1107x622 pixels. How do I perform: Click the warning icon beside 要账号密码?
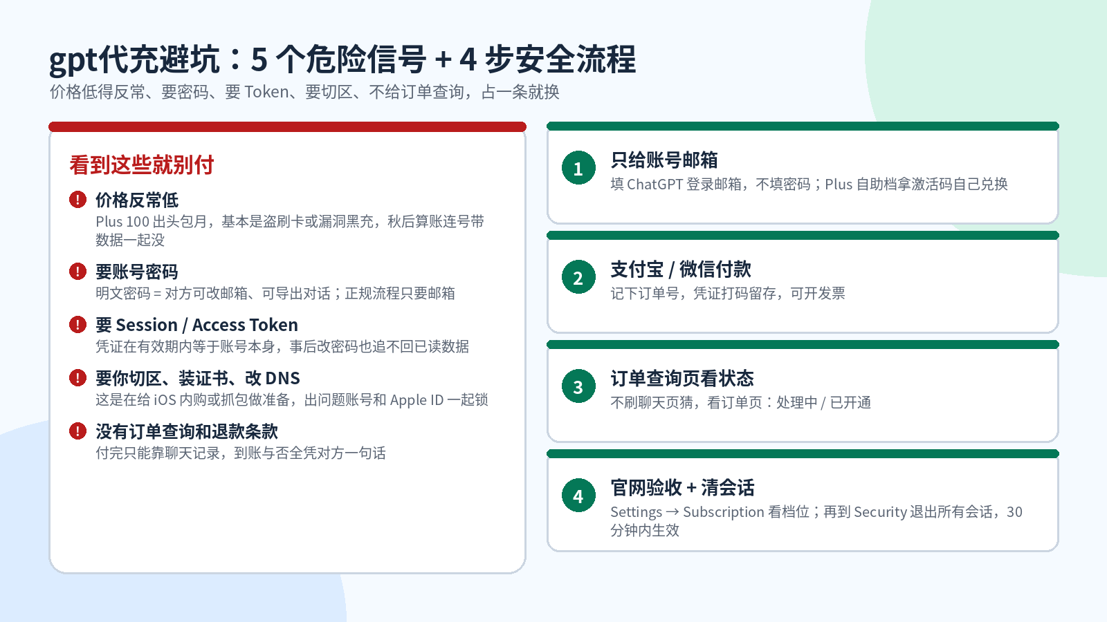point(77,272)
